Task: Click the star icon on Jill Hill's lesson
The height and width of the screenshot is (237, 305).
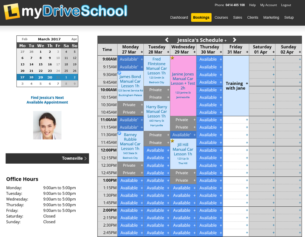Action: 173,141
